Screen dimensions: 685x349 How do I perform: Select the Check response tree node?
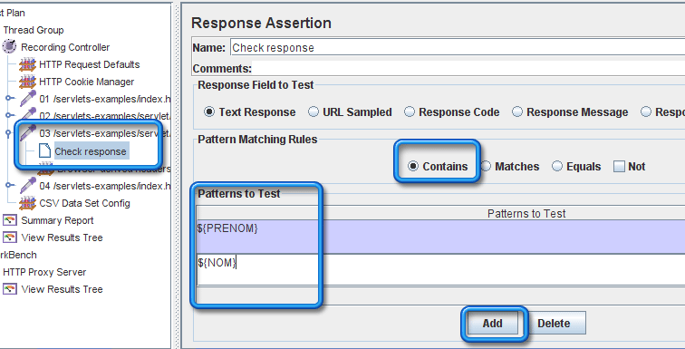coord(91,151)
